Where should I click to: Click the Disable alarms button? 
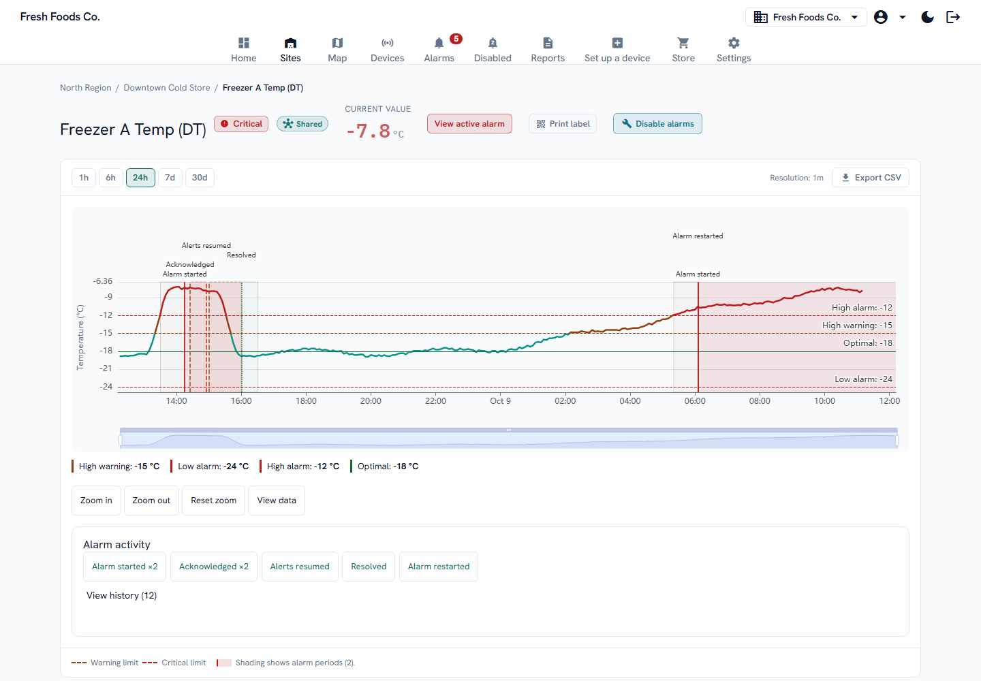657,124
